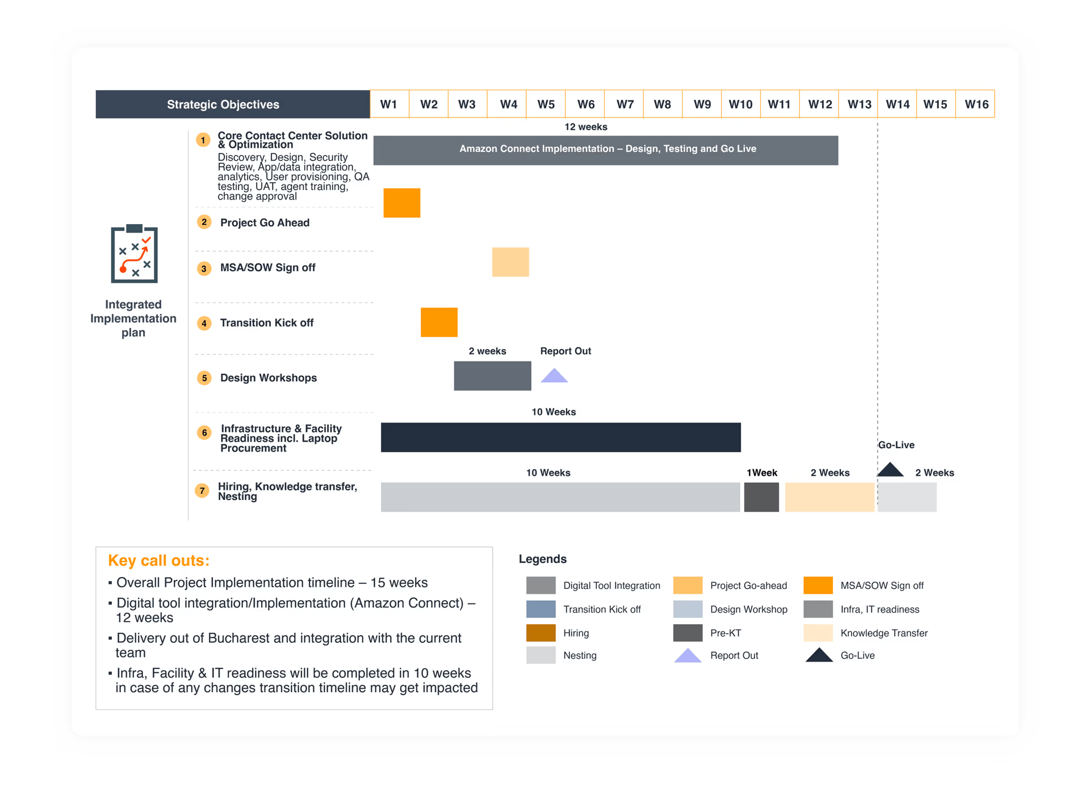This screenshot has height=792, width=1090.
Task: Click the Project Go-ahead legend swatch
Action: (687, 585)
